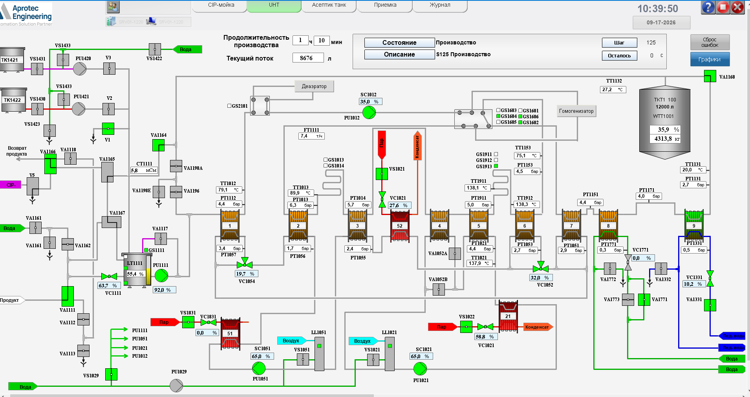Click the Текущий поток value 8676
Viewport: 750px width, 397px height.
[x=308, y=58]
